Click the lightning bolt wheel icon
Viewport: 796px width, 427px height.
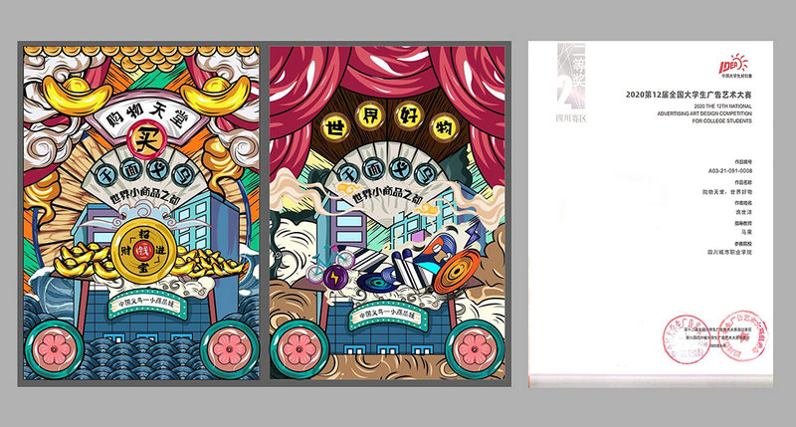pos(334,278)
